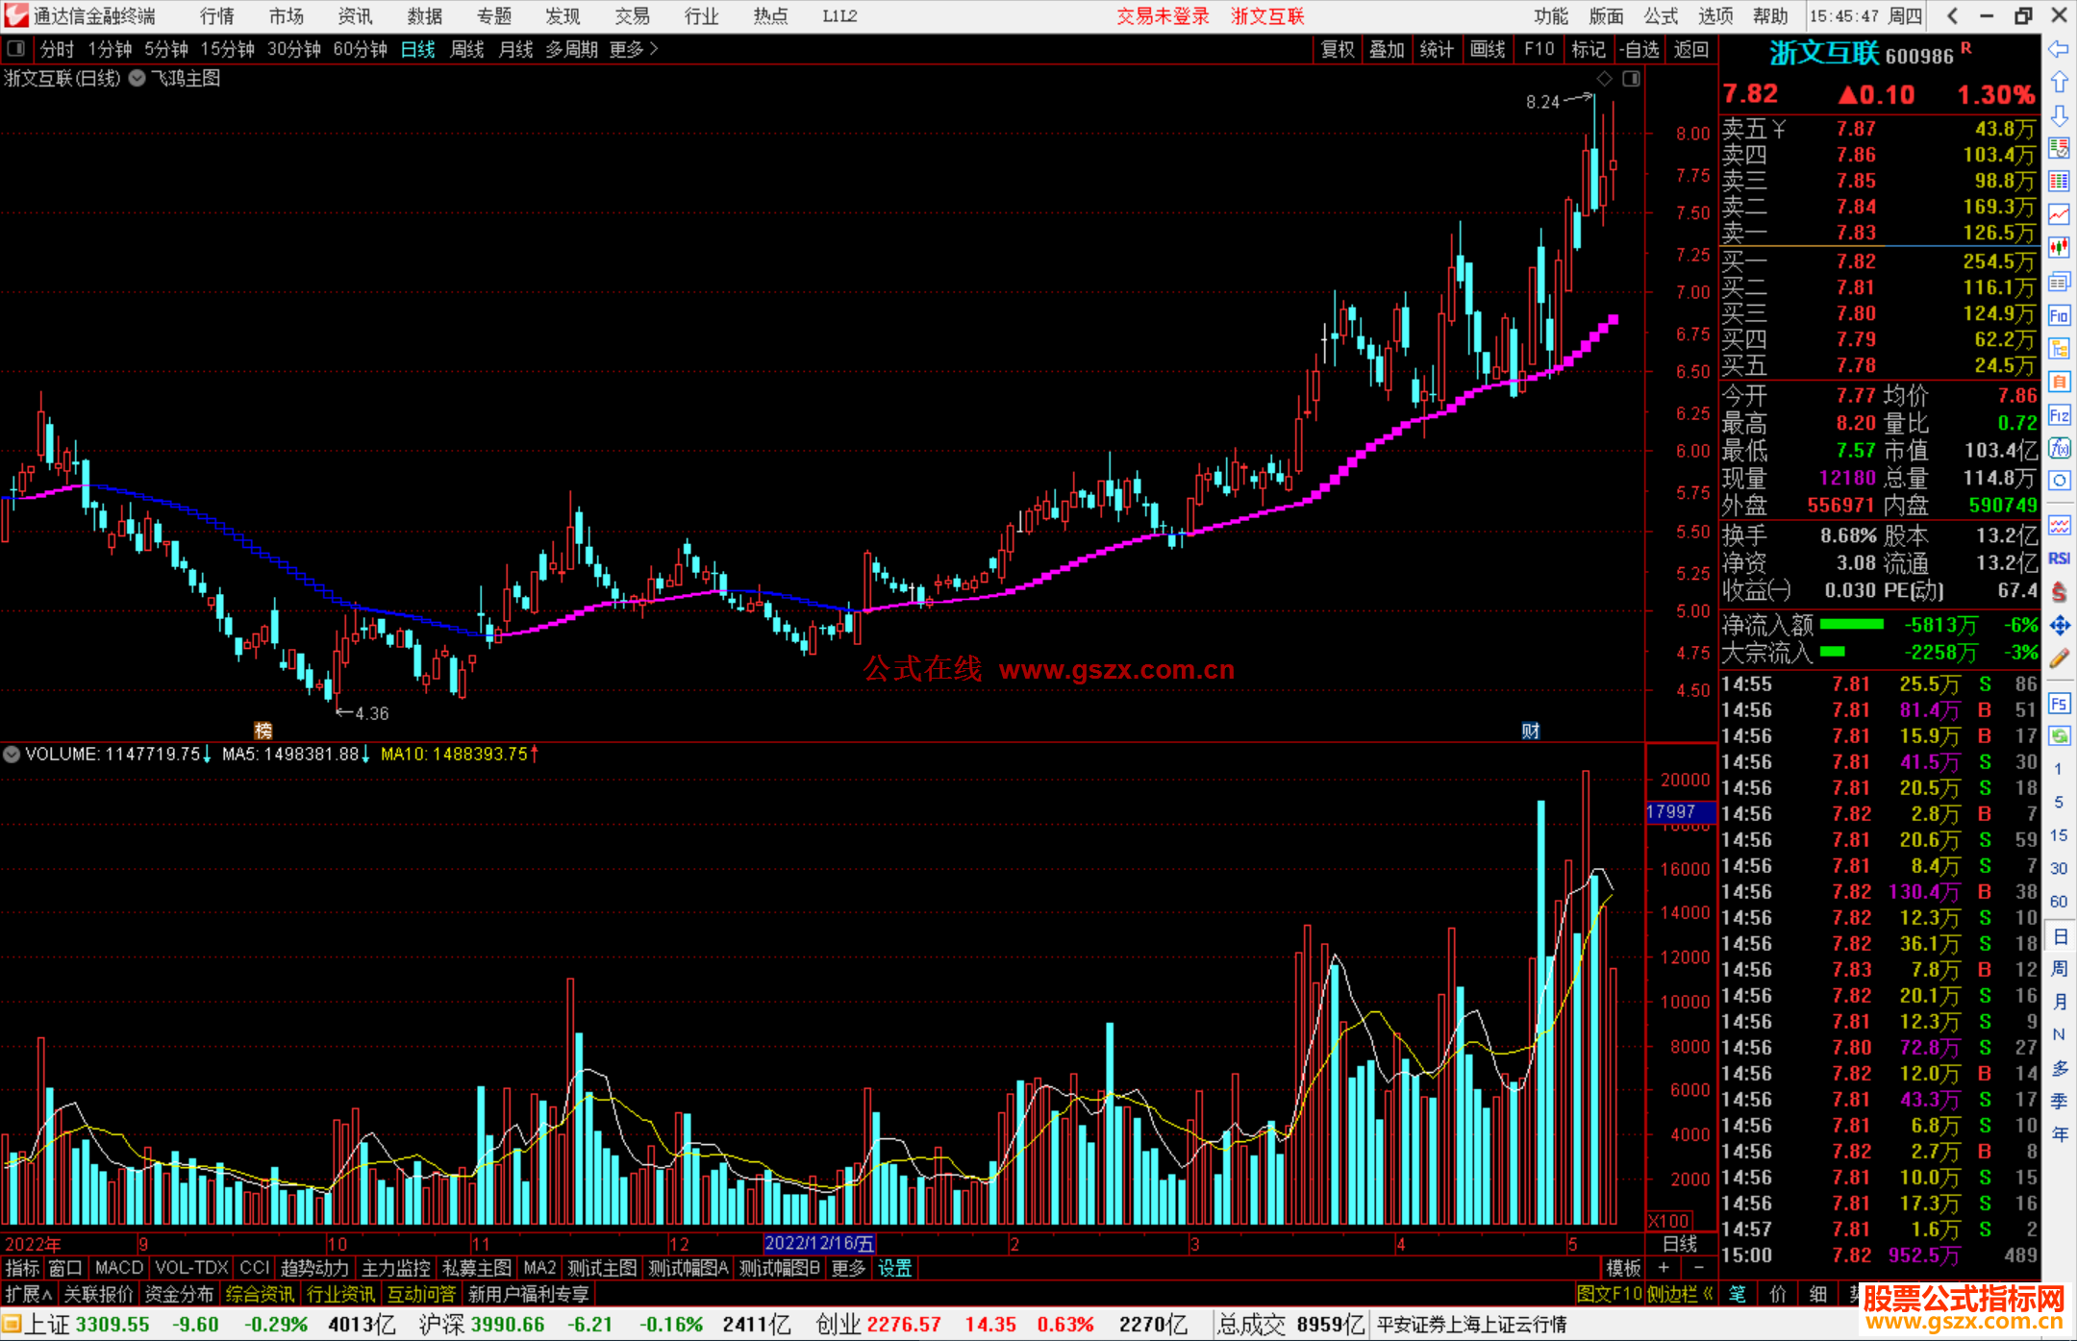Select the pencil drawing tool icon

pyautogui.click(x=2059, y=659)
